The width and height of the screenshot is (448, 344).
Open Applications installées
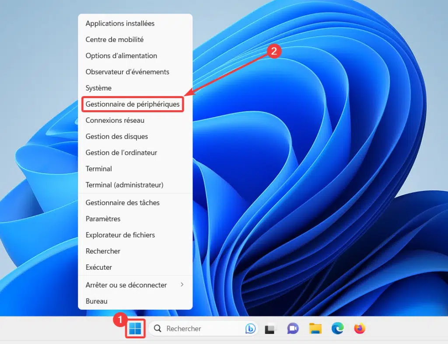[135, 24]
